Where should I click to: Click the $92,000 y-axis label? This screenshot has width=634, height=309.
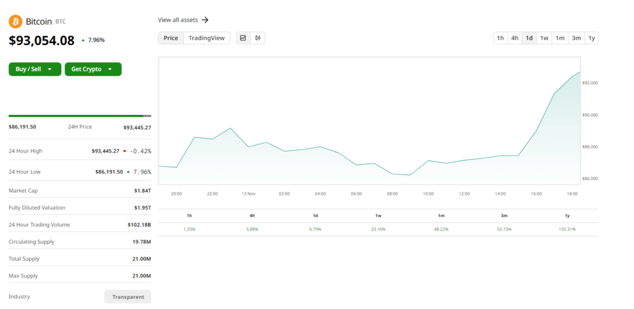click(590, 83)
